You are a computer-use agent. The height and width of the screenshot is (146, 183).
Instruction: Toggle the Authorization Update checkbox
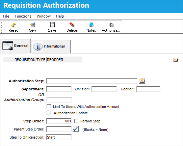coord(49,113)
